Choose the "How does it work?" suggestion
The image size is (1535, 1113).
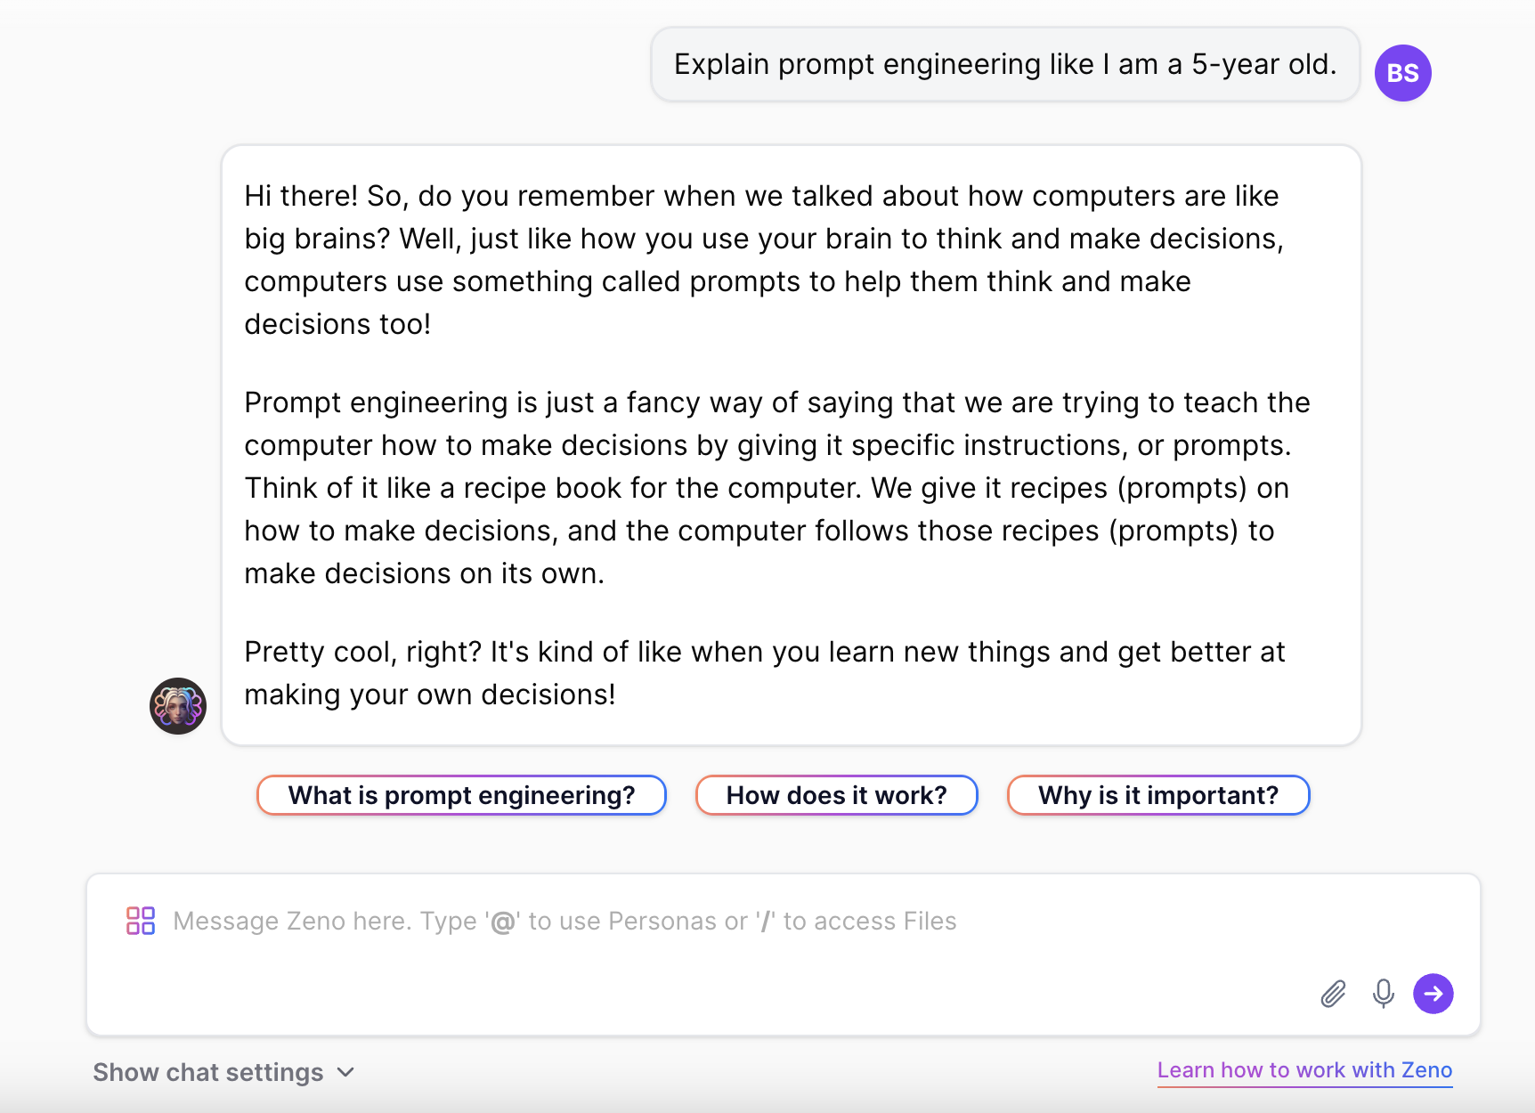click(x=836, y=795)
